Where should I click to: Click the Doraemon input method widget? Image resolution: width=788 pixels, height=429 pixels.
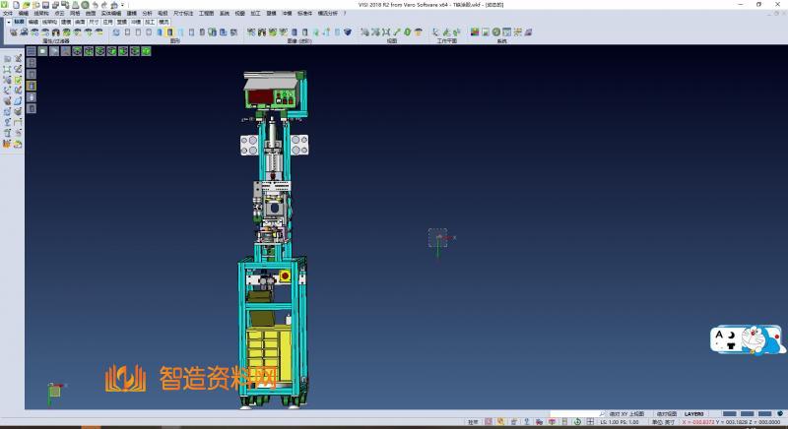[x=749, y=341]
